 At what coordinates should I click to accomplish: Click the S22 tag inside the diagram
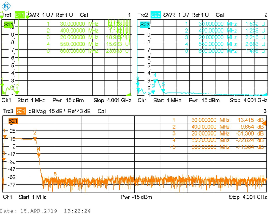[x=145, y=25]
